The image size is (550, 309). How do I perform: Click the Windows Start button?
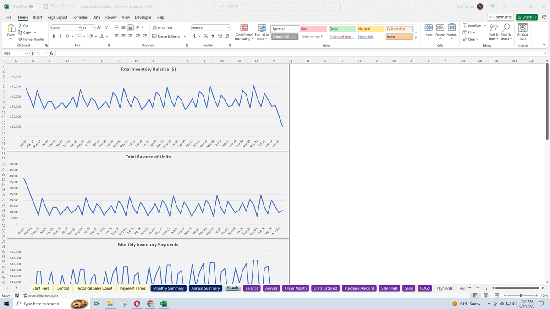pos(5,304)
